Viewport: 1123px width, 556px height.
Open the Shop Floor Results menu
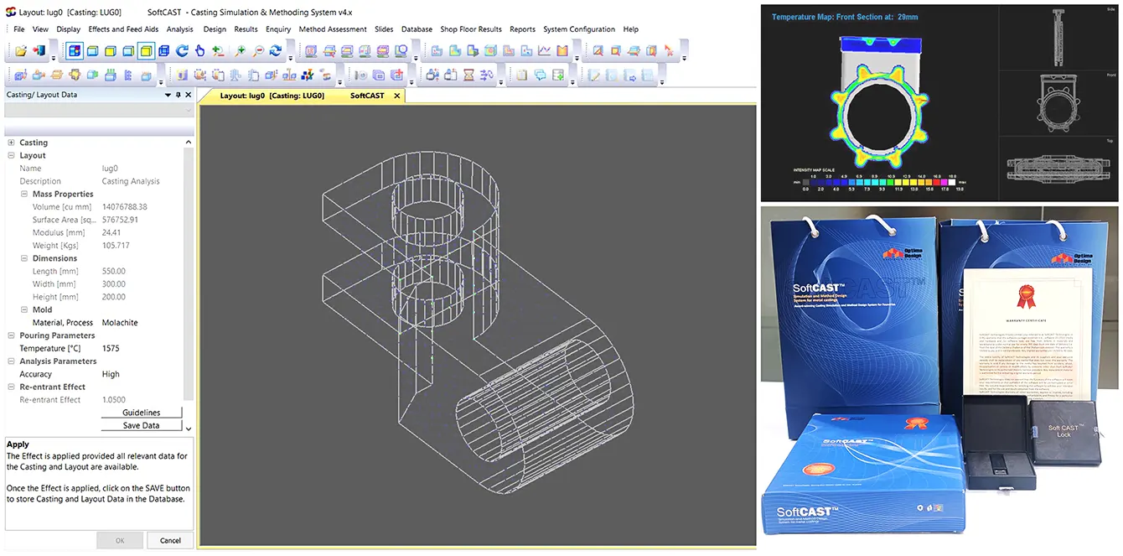tap(471, 29)
